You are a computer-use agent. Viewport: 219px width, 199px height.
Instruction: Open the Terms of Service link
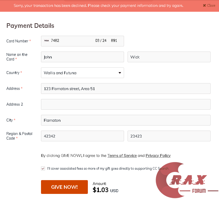pyautogui.click(x=122, y=156)
